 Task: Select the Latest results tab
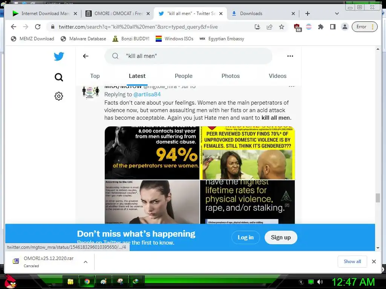tap(137, 76)
